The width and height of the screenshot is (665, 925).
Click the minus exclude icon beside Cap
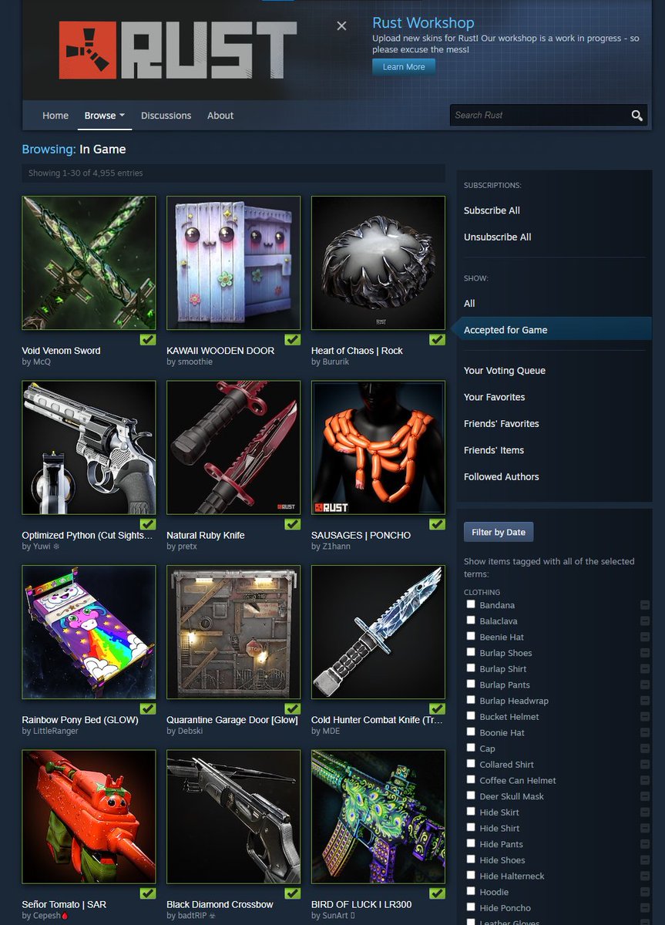[x=645, y=748]
